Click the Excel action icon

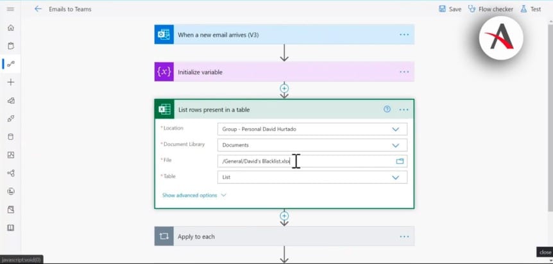click(x=164, y=110)
